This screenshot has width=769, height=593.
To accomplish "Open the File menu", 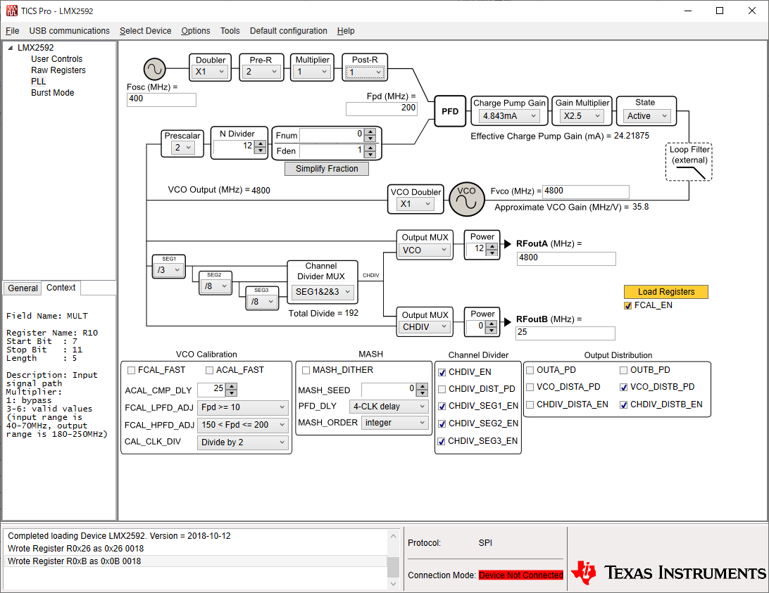I will (12, 31).
